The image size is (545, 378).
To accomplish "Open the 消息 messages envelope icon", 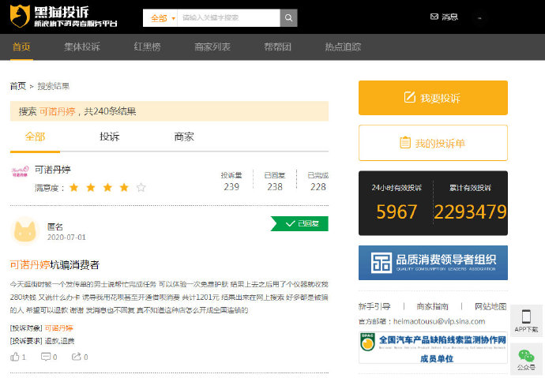I will pos(434,17).
